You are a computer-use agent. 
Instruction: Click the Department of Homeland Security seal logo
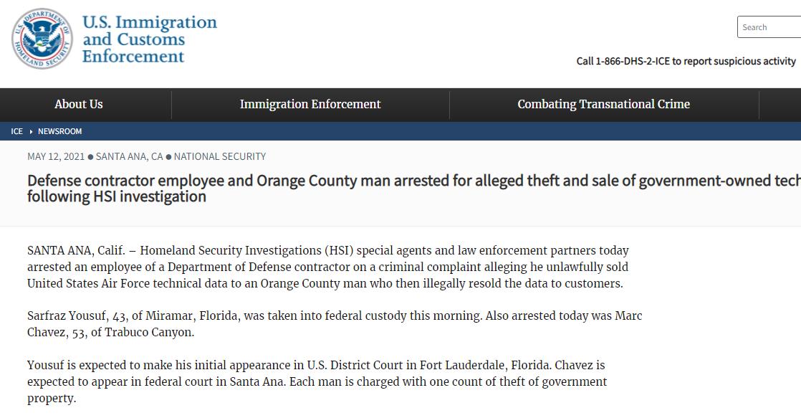pos(42,39)
